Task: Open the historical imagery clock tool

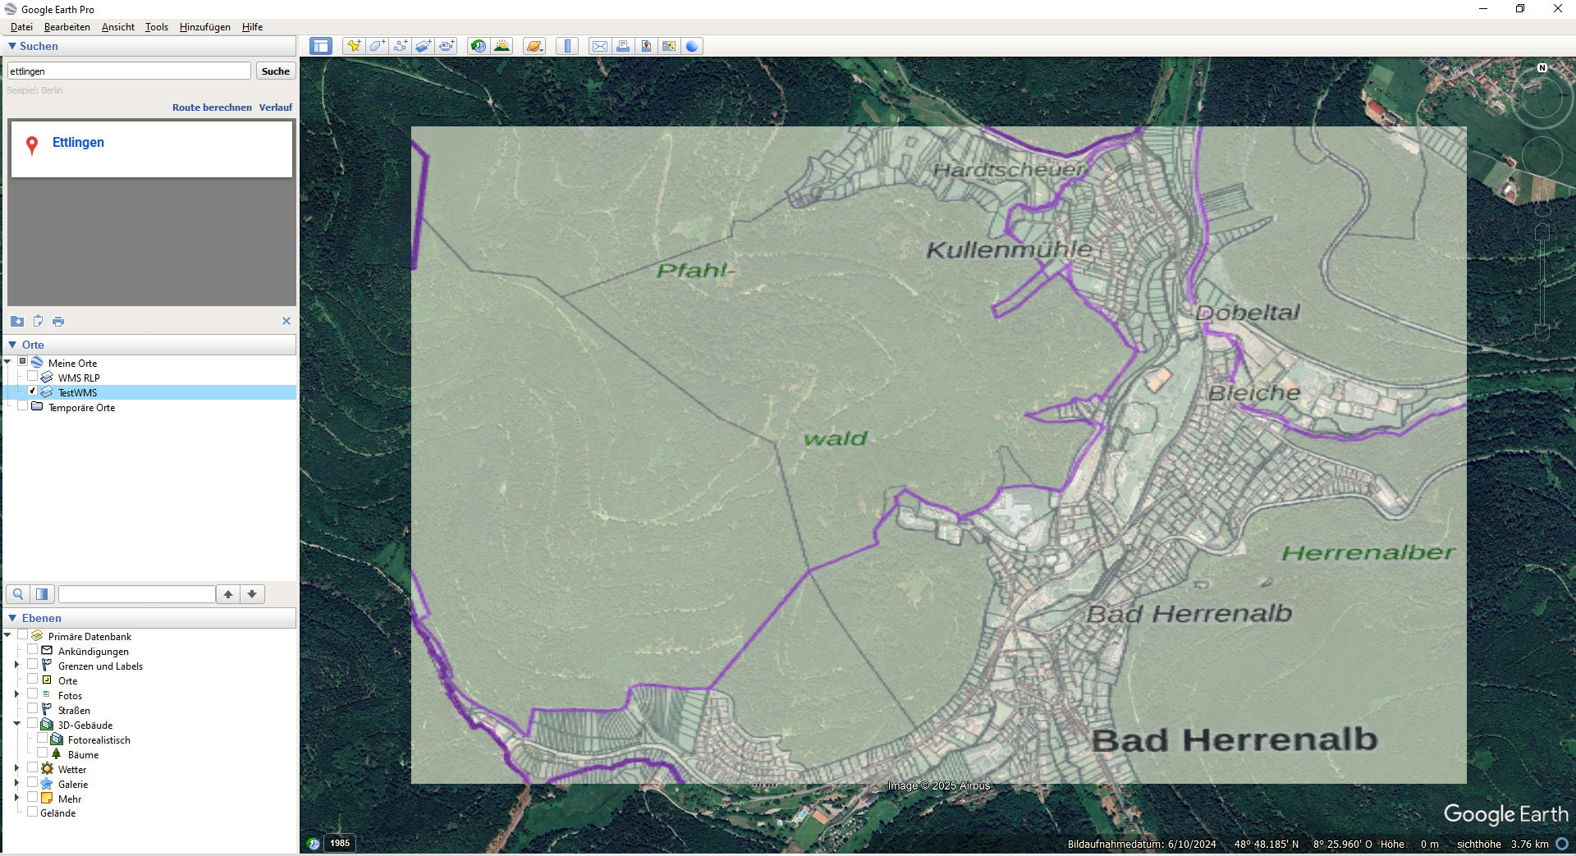Action: tap(478, 46)
